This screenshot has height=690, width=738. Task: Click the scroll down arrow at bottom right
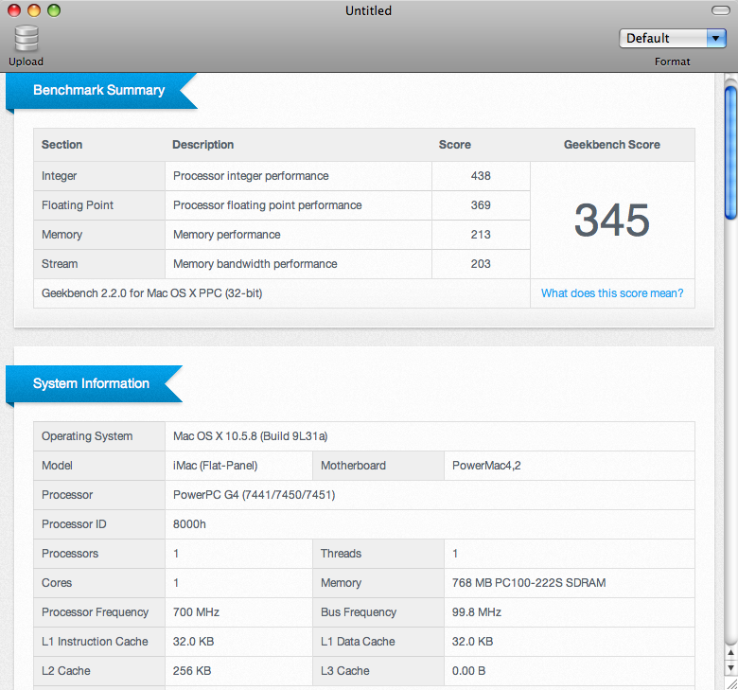pos(730,665)
